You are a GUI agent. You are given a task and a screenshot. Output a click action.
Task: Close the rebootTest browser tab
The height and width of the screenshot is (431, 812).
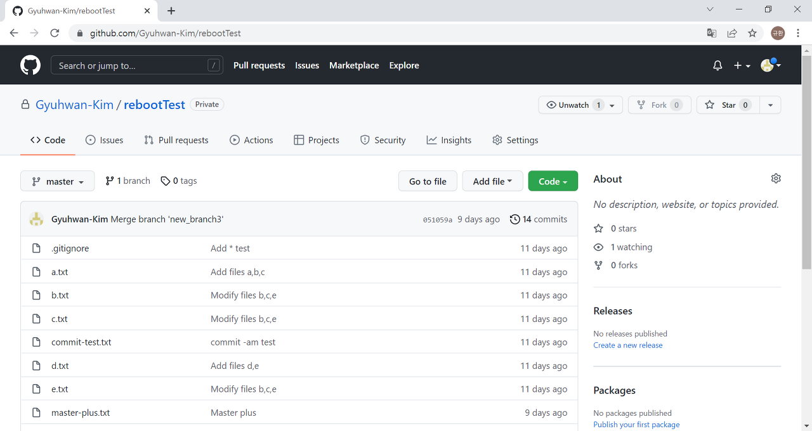tap(147, 11)
